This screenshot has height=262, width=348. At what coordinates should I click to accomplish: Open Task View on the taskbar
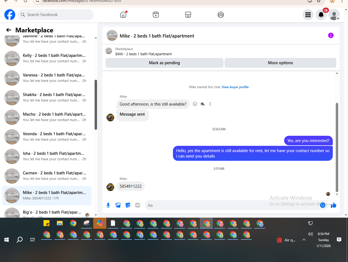pos(33,240)
